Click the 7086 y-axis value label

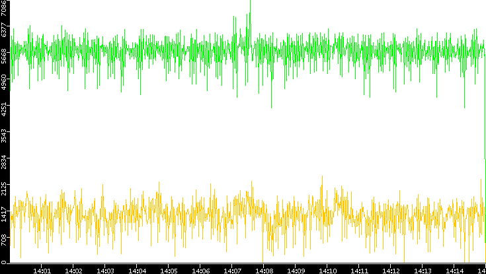tap(4, 7)
